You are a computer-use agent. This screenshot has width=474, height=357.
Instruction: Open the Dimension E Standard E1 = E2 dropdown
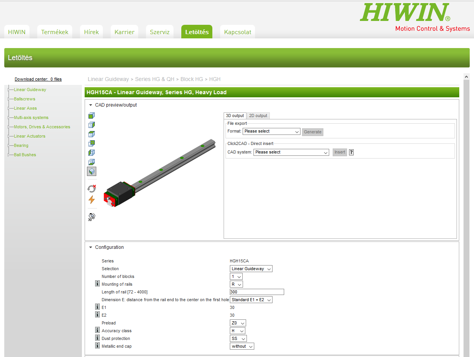point(251,300)
